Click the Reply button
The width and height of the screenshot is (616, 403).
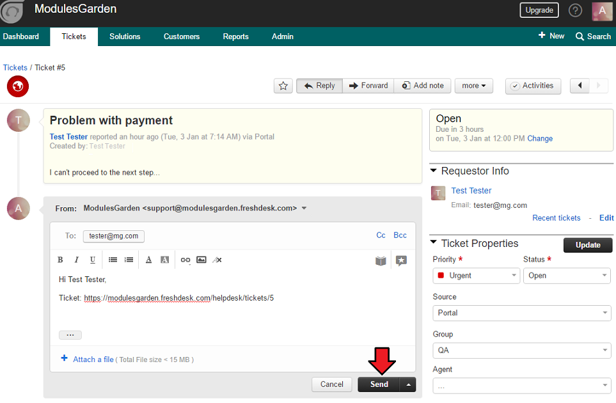(x=319, y=86)
